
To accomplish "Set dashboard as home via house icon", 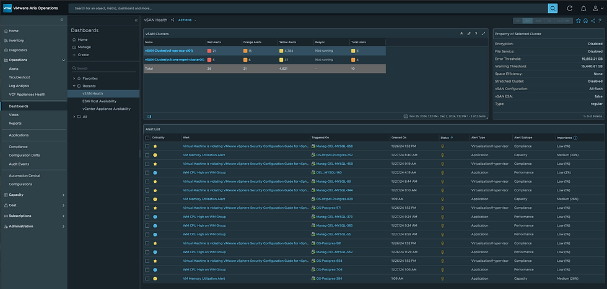I will (585, 21).
